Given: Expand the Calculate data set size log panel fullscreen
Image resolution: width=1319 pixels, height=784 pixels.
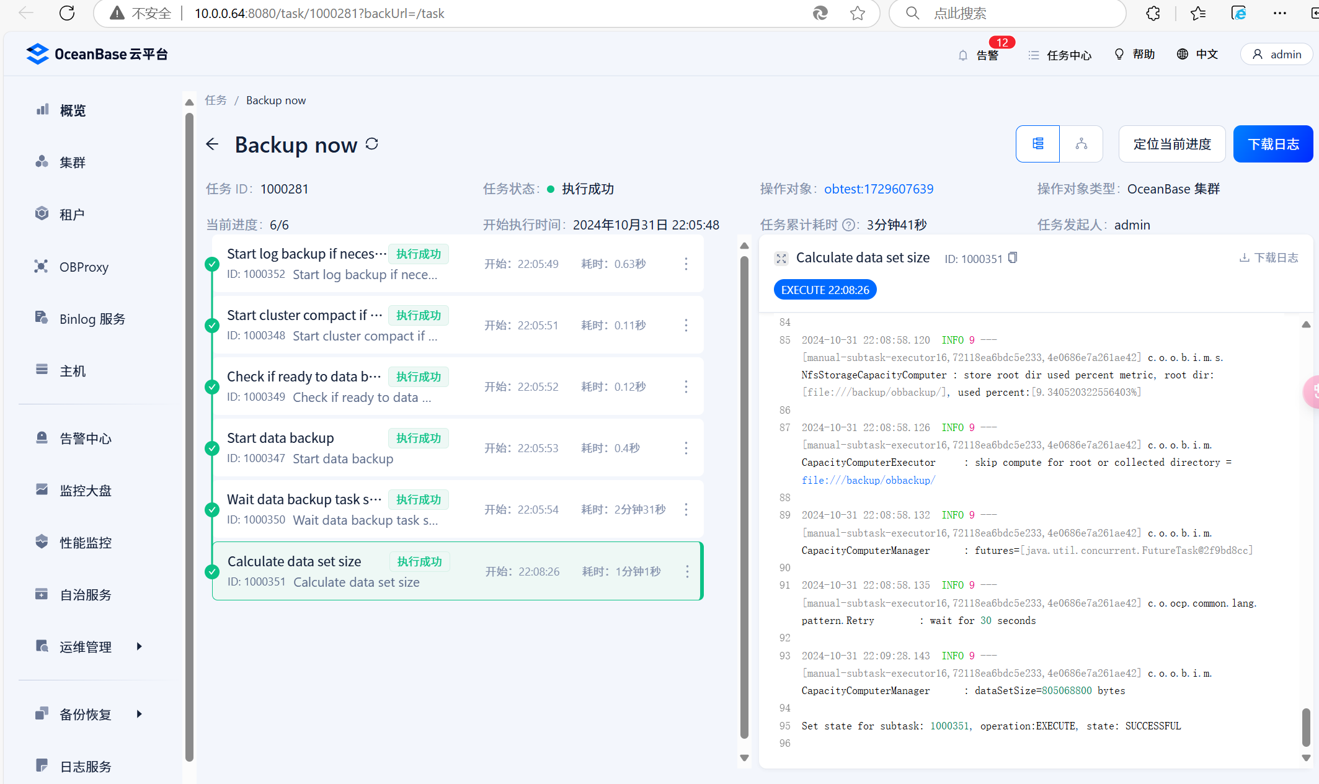Looking at the screenshot, I should [781, 259].
